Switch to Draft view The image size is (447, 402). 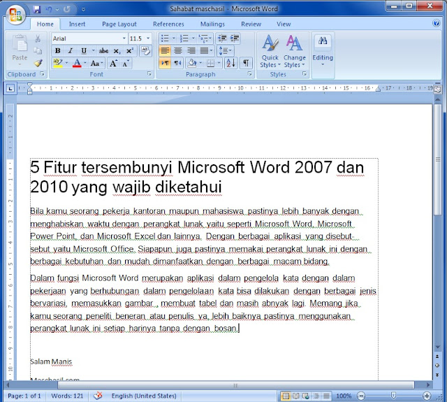click(326, 396)
